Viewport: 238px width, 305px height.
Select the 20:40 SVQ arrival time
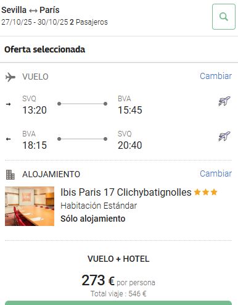[130, 145]
